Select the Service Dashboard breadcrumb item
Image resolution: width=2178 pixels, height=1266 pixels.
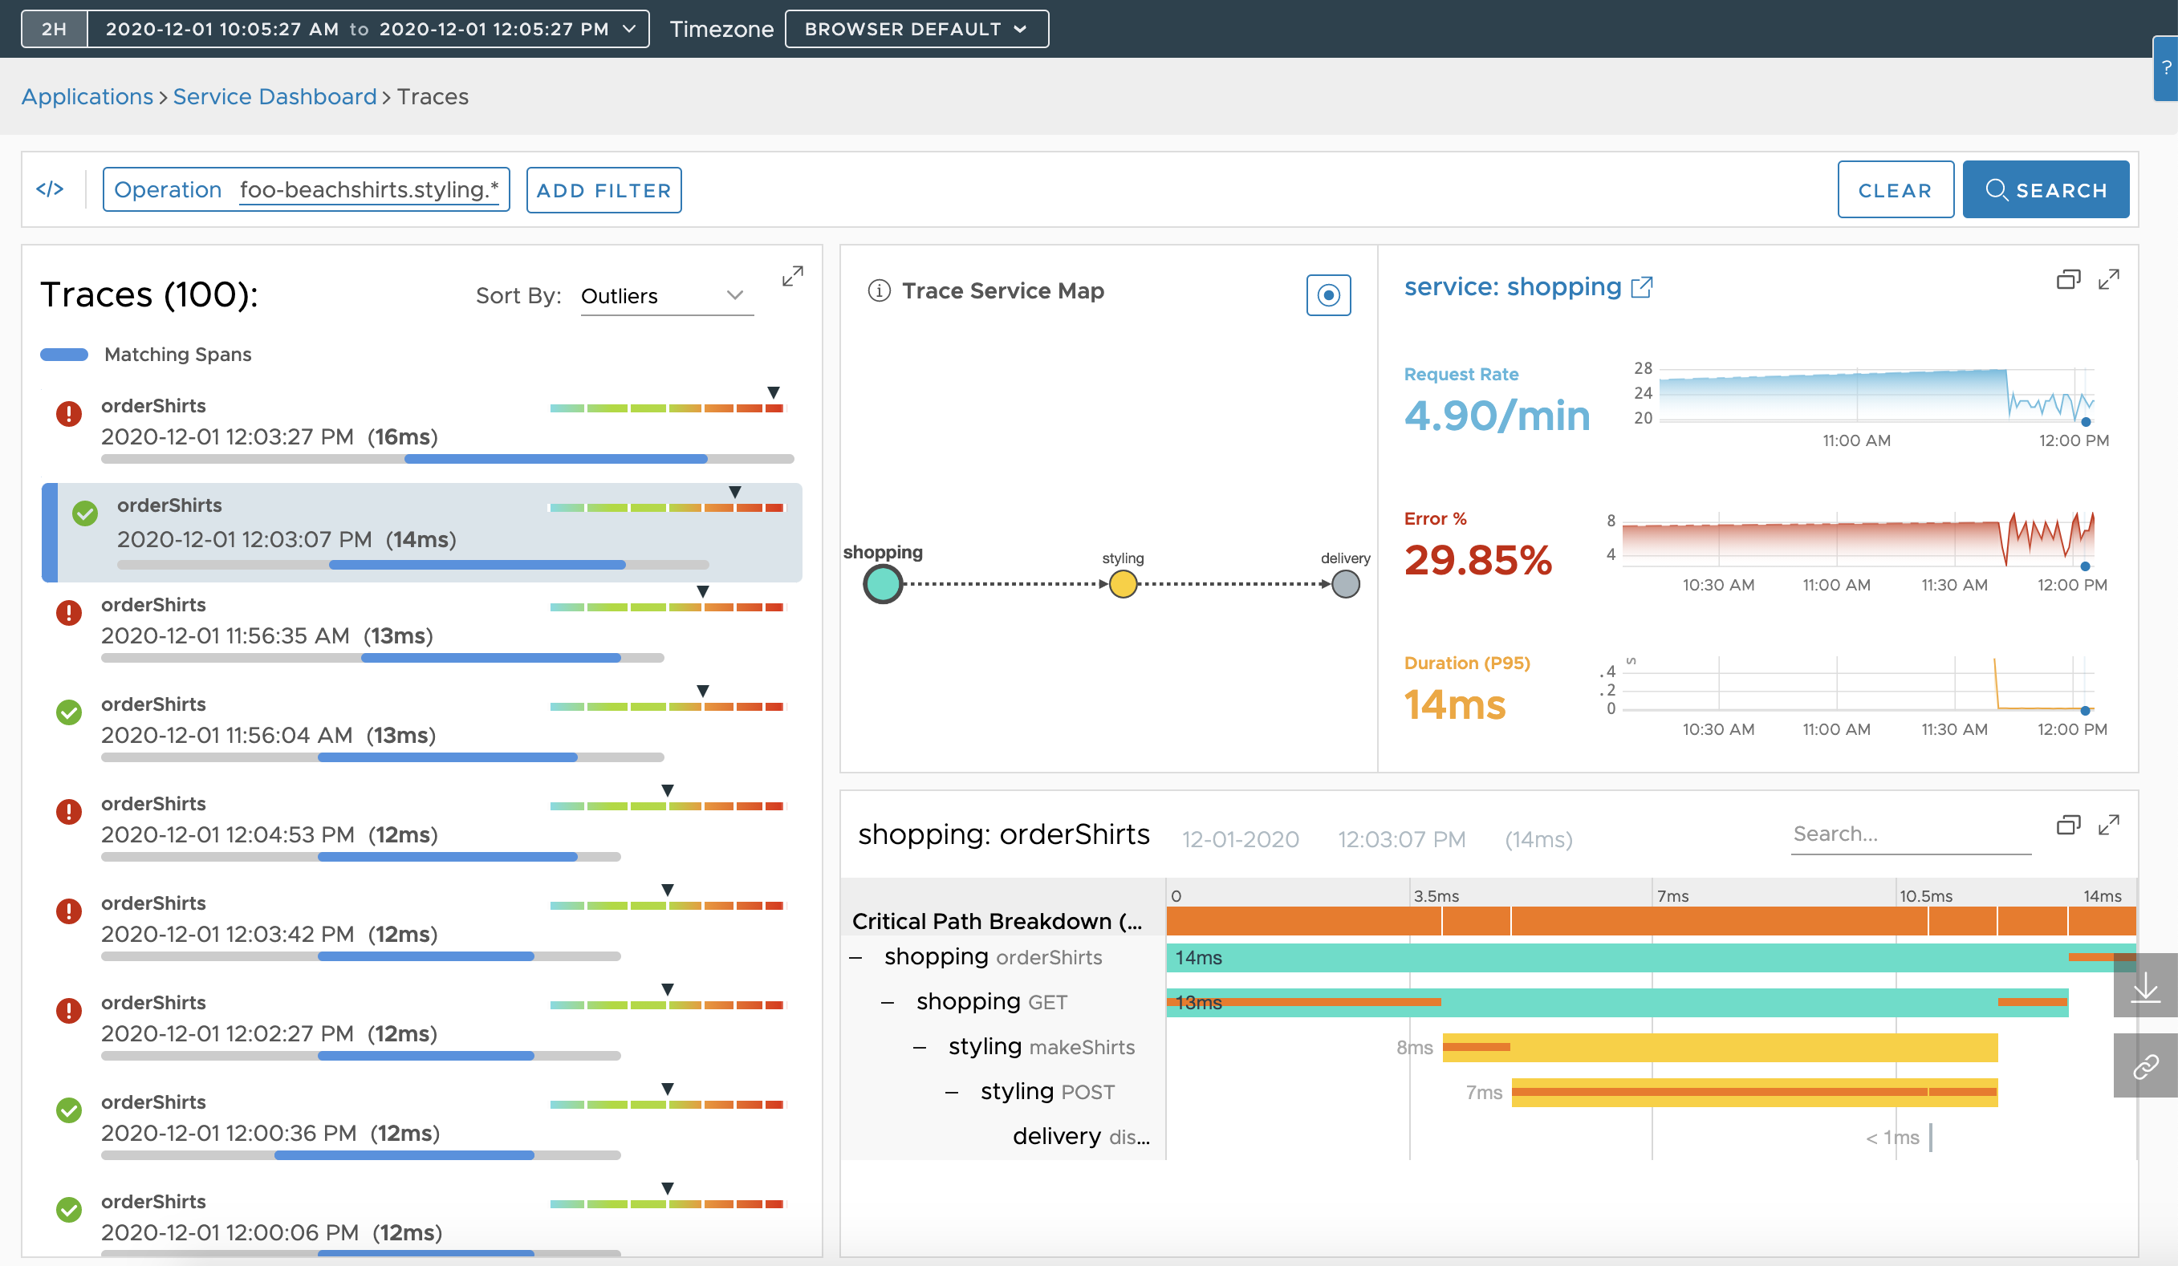click(276, 96)
